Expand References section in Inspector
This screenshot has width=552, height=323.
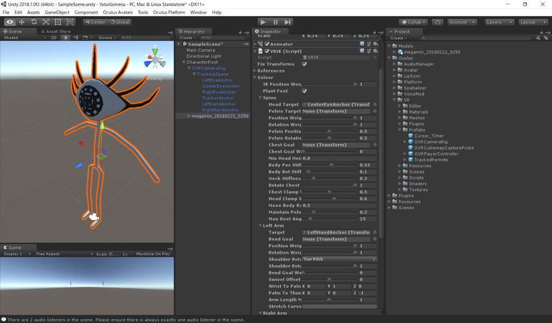point(254,71)
